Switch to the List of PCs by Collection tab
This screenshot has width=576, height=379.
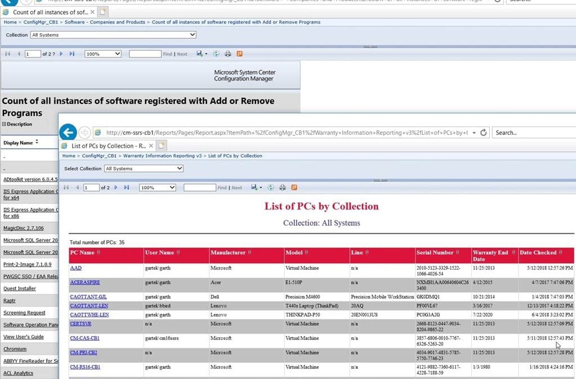(x=109, y=146)
